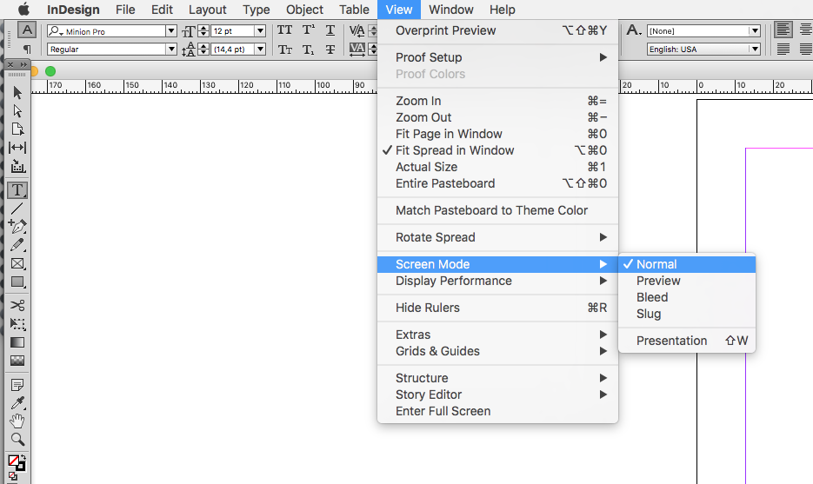Select the Content Collector tool

point(17,166)
